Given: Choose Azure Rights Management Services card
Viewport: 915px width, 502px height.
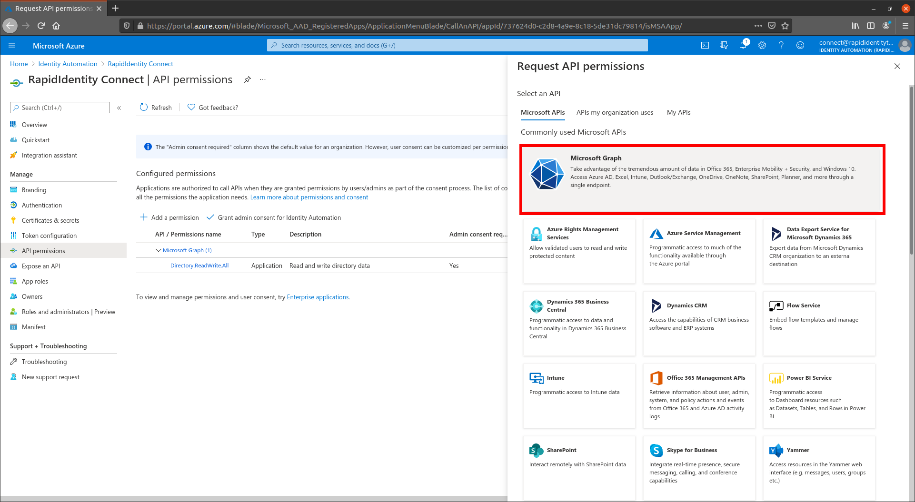Looking at the screenshot, I should click(579, 251).
